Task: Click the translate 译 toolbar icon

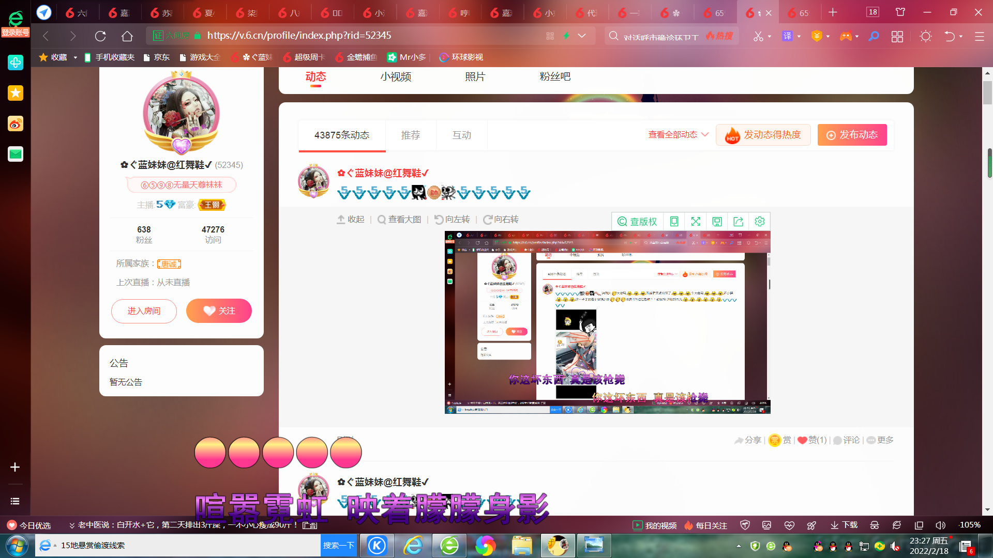Action: pyautogui.click(x=787, y=36)
